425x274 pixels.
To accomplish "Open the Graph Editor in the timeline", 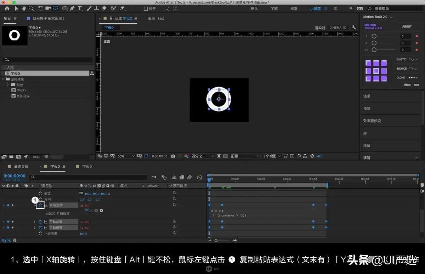I will click(199, 177).
